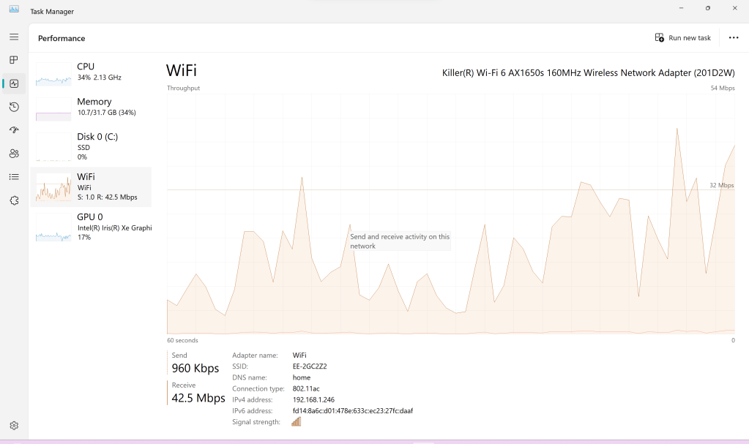Click the signal strength bars icon
The height and width of the screenshot is (444, 749).
[297, 421]
